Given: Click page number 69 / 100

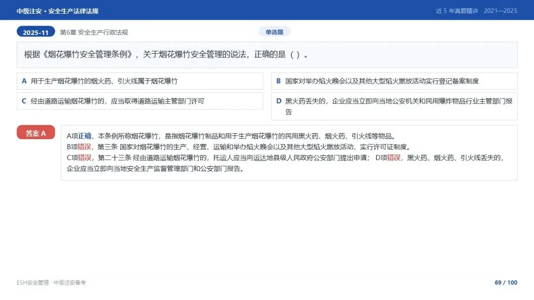Looking at the screenshot, I should coord(506,282).
